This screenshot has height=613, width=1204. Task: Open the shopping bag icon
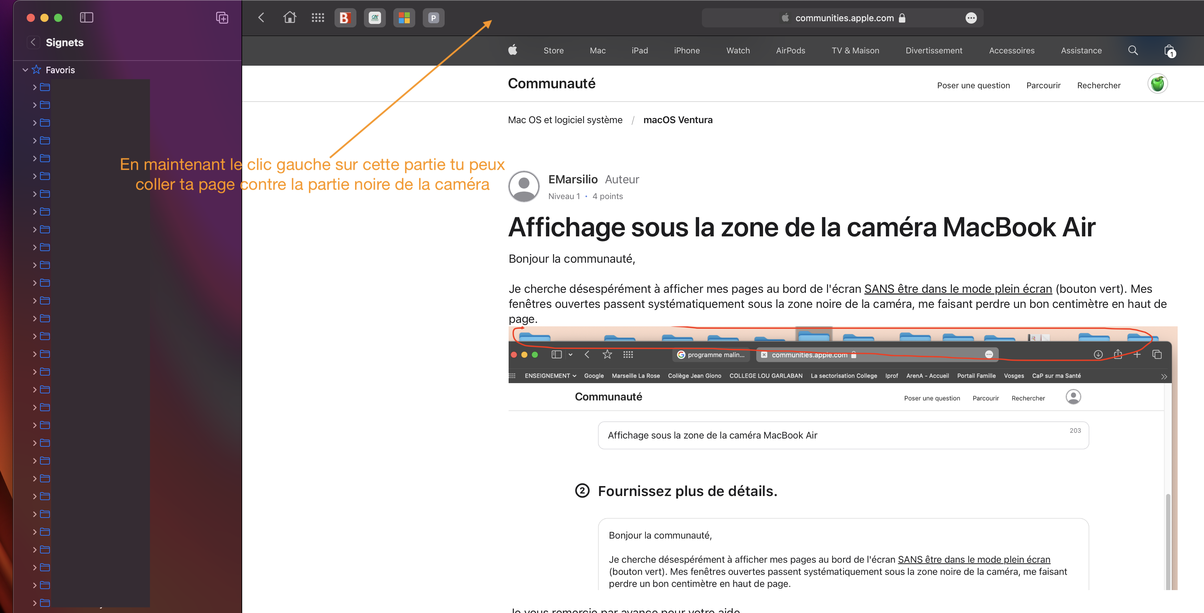1169,51
